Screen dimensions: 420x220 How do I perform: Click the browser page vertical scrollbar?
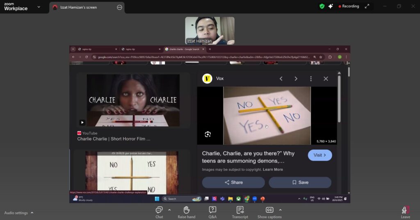click(x=349, y=72)
